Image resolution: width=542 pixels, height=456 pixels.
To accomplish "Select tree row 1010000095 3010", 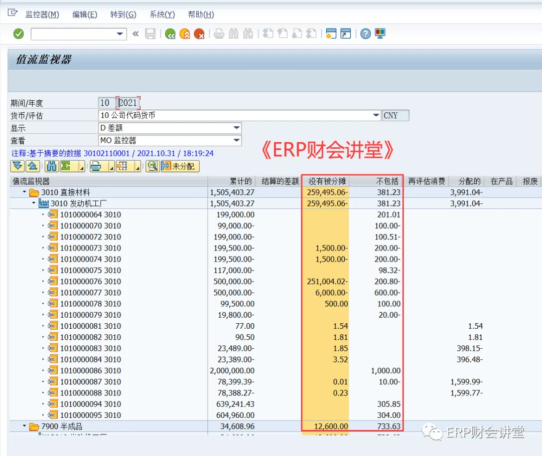I will pyautogui.click(x=90, y=415).
